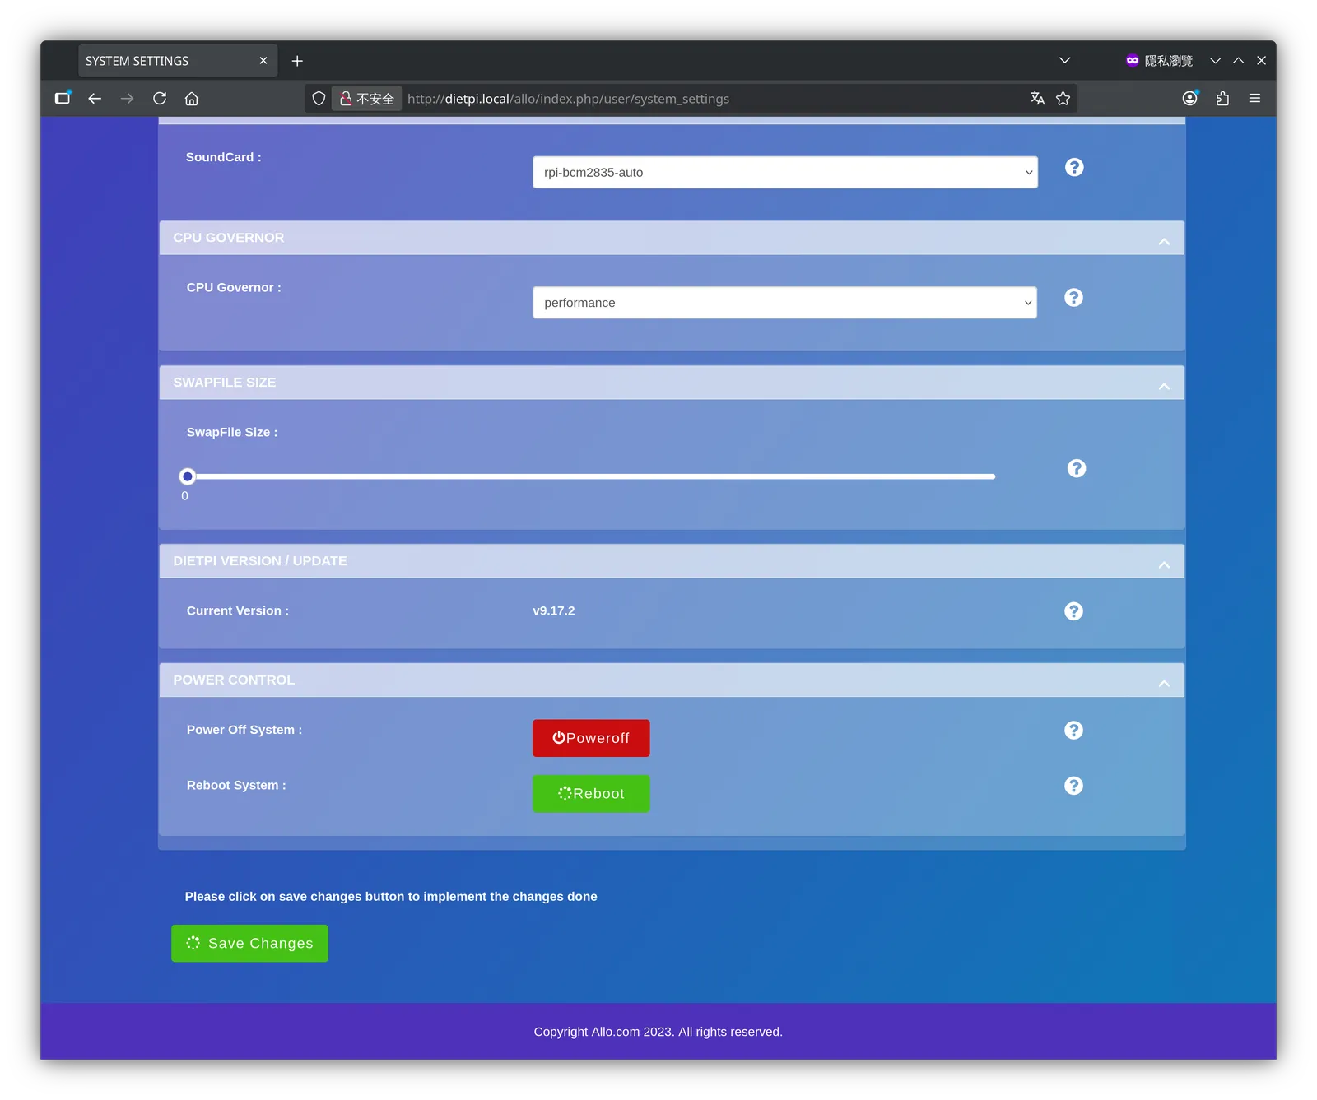Click the SoundCard help question mark icon
The image size is (1317, 1100).
(x=1074, y=167)
